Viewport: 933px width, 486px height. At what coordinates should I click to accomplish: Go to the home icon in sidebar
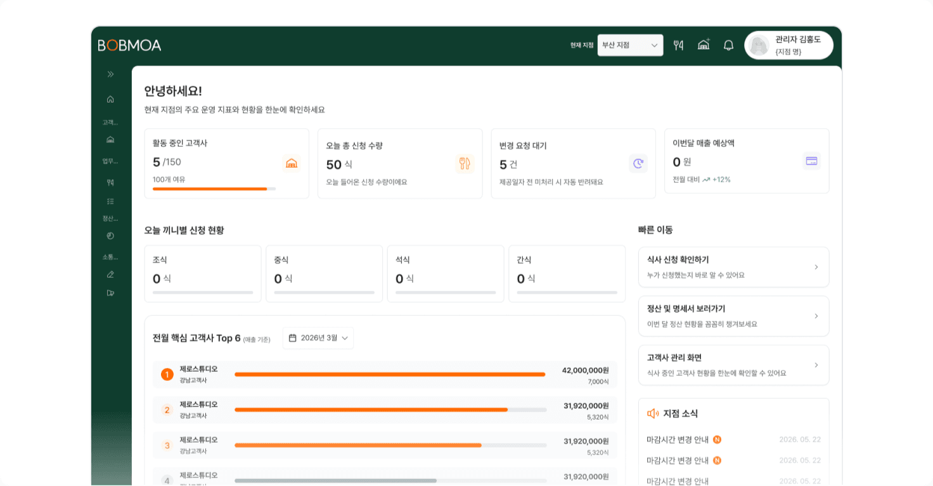pos(110,99)
